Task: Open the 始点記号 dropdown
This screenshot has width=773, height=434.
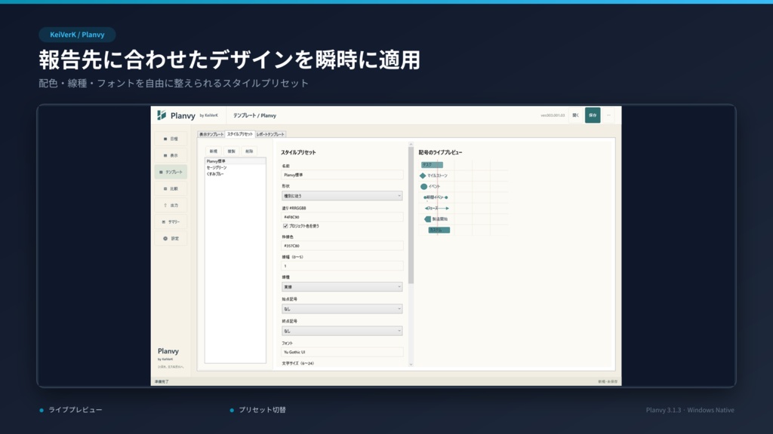Action: coord(342,309)
